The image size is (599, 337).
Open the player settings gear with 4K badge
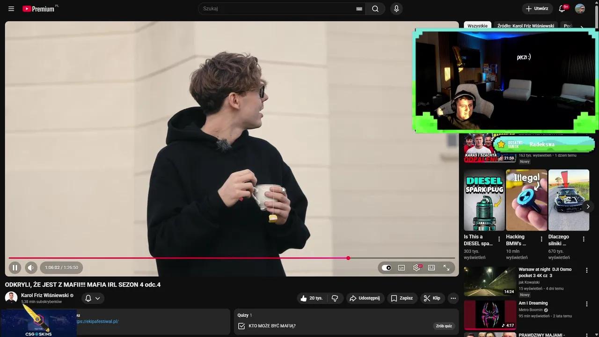(416, 267)
